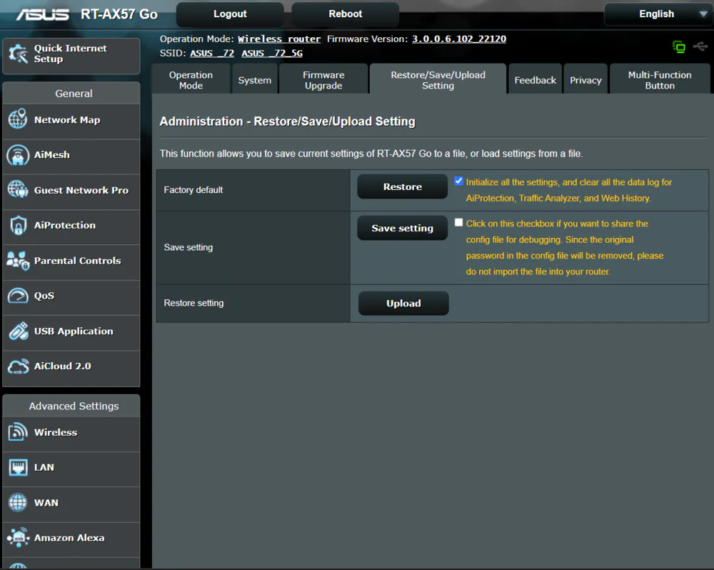Click the LAN port icon
The image size is (714, 570).
click(19, 467)
